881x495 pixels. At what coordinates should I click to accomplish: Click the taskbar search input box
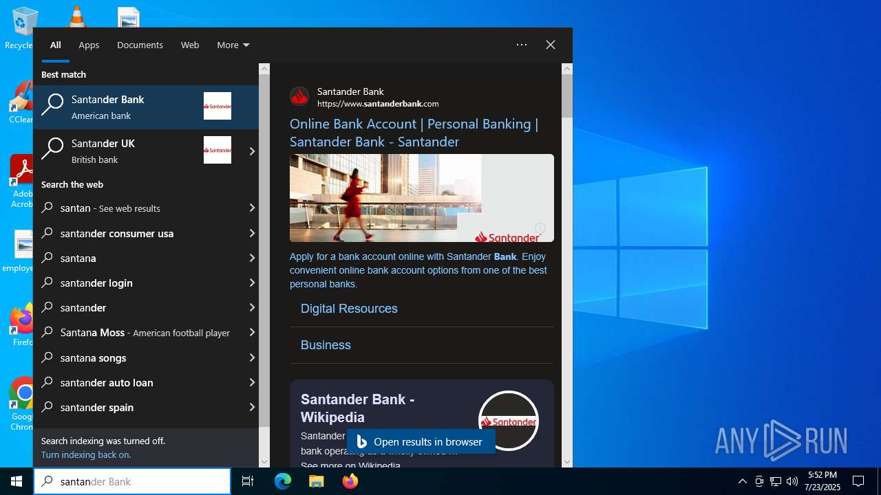(132, 481)
